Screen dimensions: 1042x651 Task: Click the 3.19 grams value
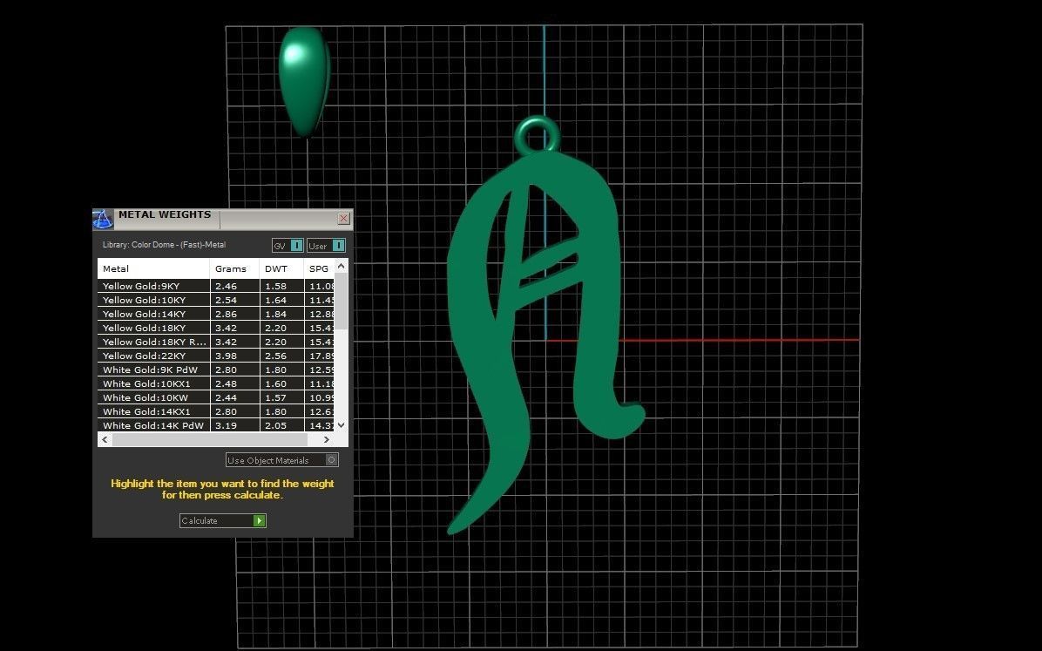[x=226, y=425]
